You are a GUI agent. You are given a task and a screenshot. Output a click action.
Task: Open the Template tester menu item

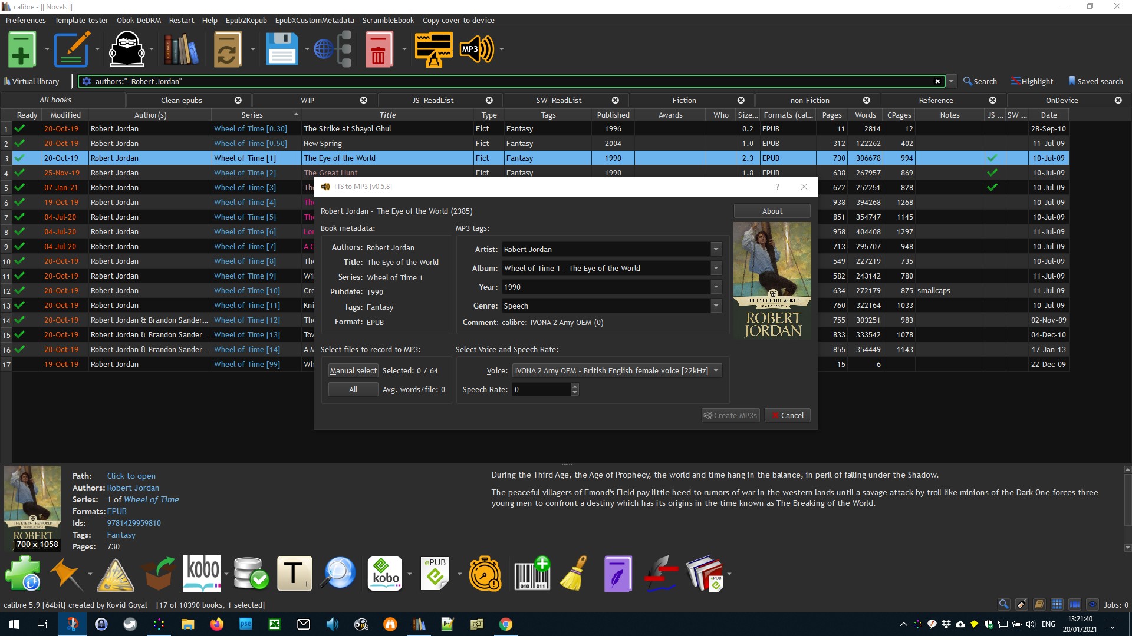coord(81,20)
